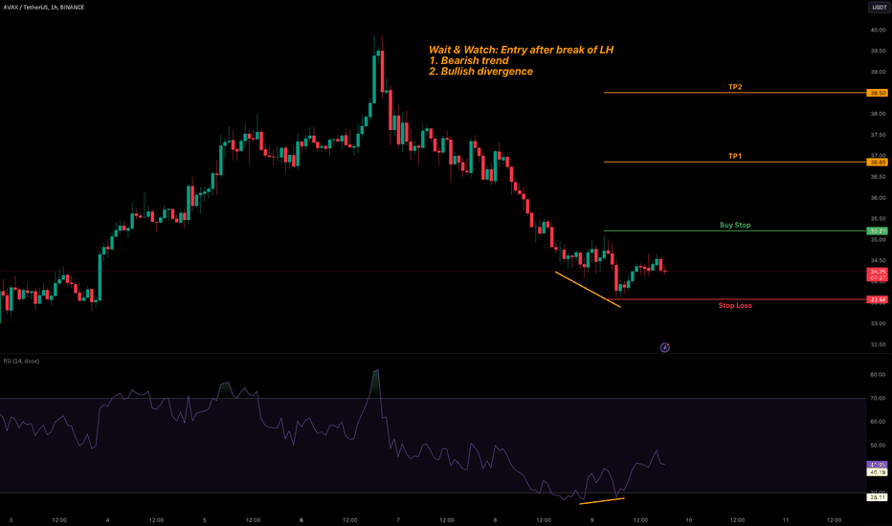Click date 7 on the time axis
Viewport: 892px width, 526px height.
(398, 520)
